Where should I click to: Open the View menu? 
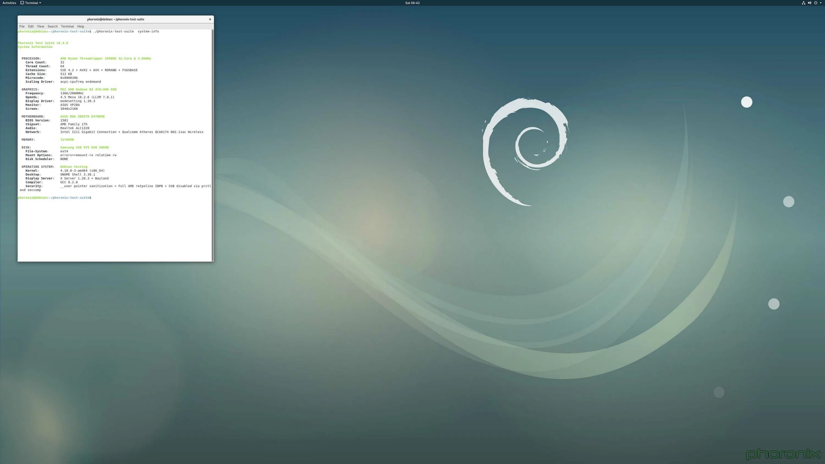coord(40,26)
